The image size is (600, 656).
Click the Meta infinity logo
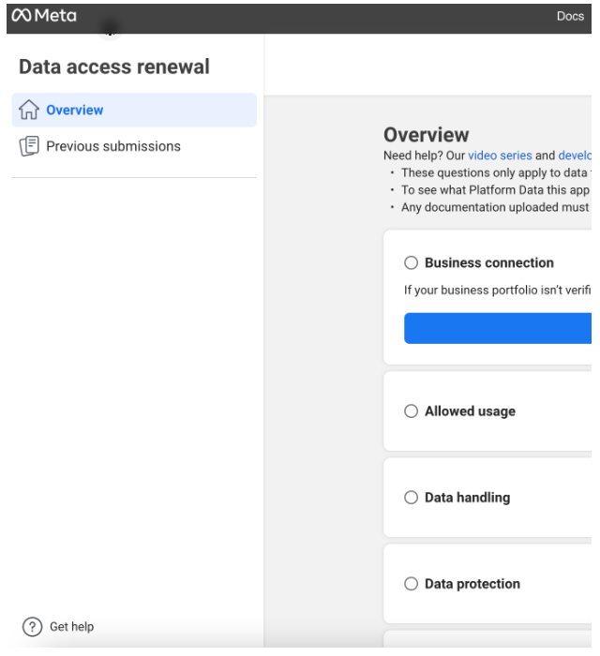22,16
